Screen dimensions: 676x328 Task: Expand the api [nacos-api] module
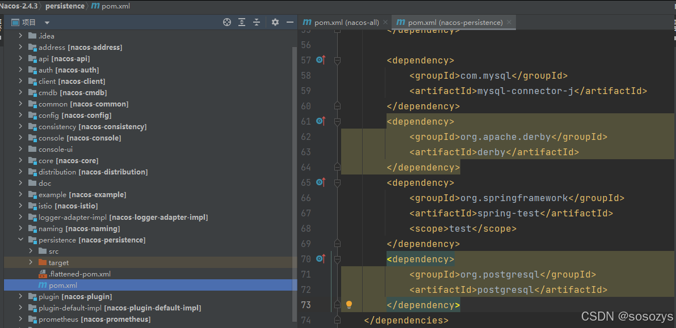[x=20, y=58]
